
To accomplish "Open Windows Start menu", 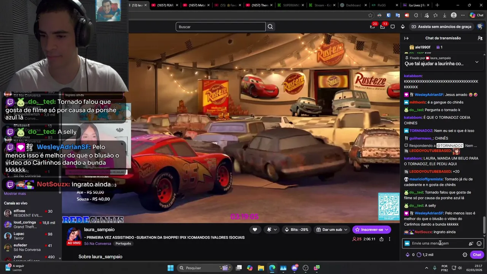I will (170, 268).
